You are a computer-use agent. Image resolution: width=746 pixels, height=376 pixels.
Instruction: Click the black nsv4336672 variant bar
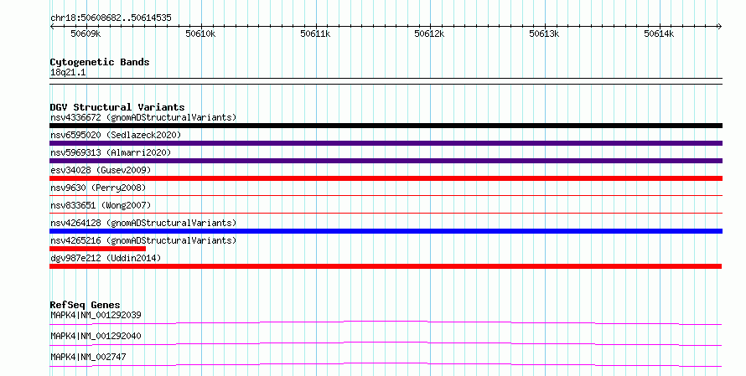[386, 126]
